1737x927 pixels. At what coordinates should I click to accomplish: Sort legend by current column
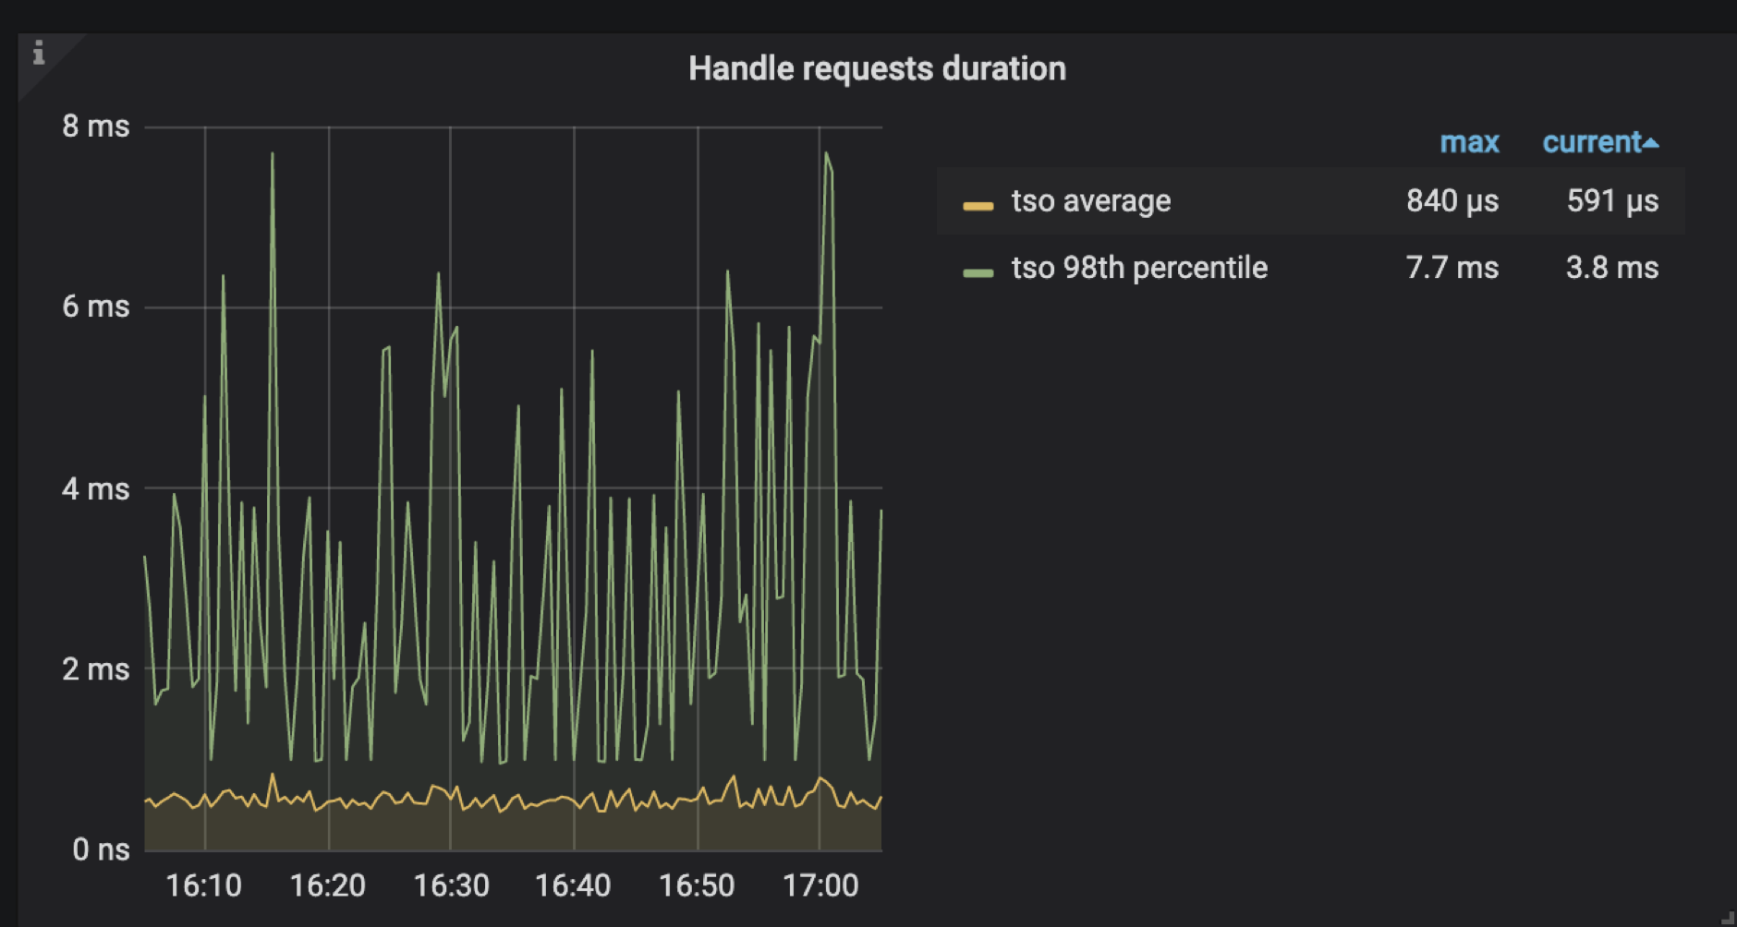tap(1600, 142)
